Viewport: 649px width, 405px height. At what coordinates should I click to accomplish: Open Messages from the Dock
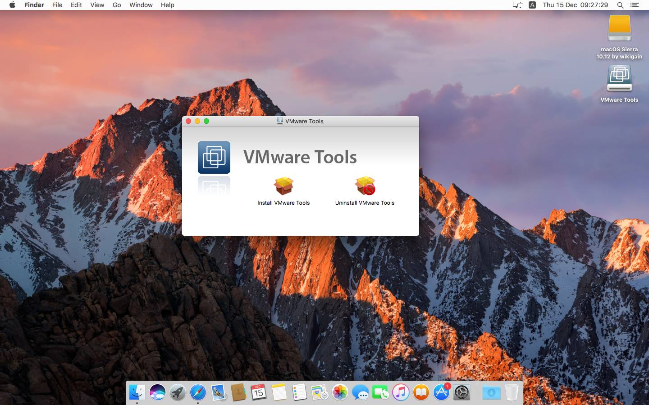(360, 392)
